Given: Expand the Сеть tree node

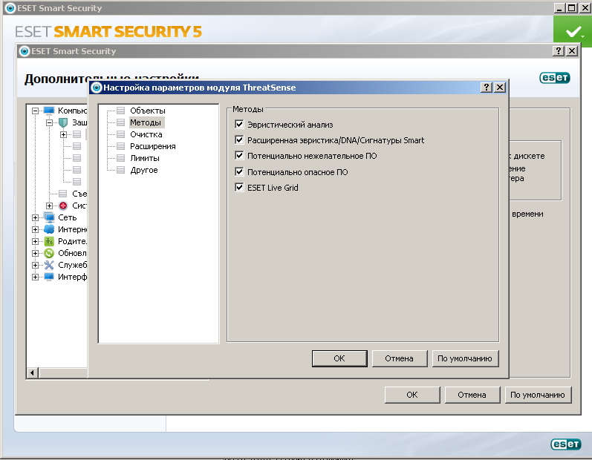Looking at the screenshot, I should point(35,217).
